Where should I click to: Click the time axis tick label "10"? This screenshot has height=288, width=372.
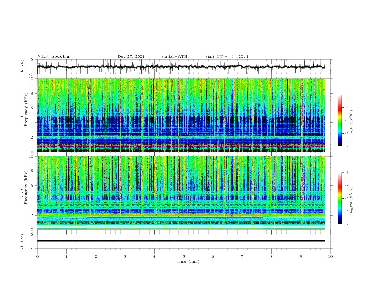(330, 256)
